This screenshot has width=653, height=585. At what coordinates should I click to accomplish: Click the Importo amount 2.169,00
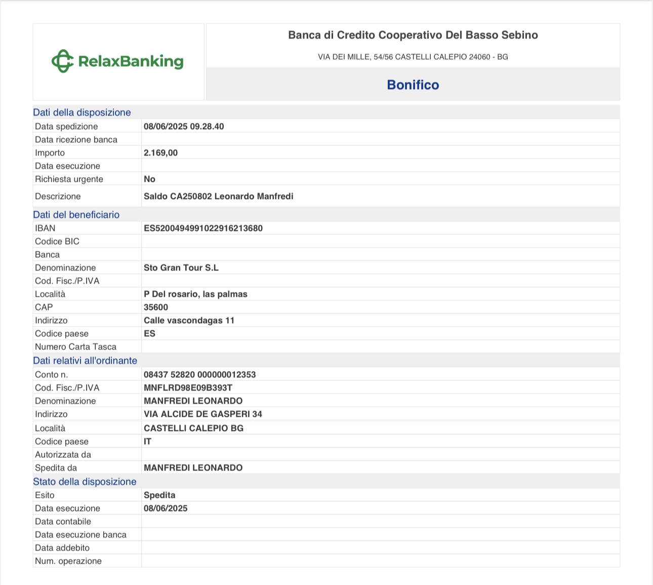coord(160,152)
